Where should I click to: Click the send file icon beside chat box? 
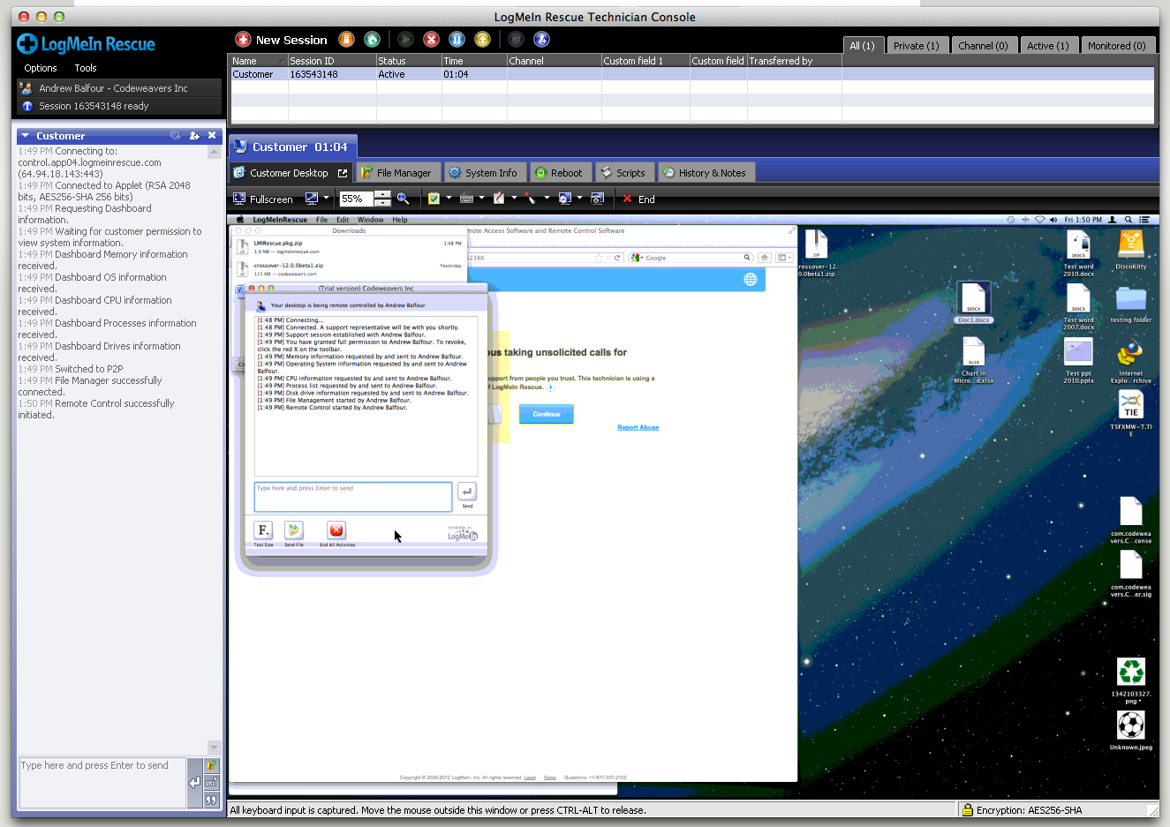coord(211,765)
